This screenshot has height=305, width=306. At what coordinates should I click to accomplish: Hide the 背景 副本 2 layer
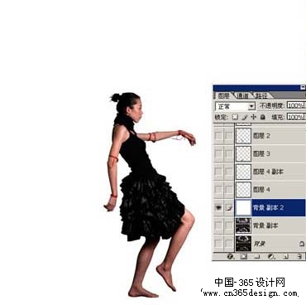pyautogui.click(x=218, y=208)
